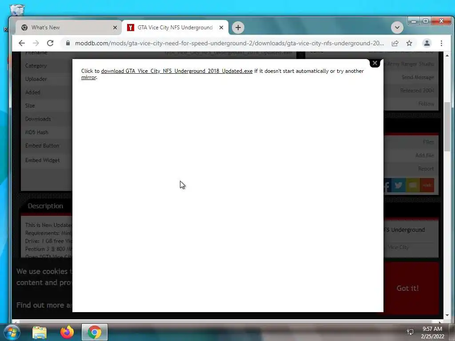Share the mod via email icon
Screen dimensions: 455x341
coord(413,185)
